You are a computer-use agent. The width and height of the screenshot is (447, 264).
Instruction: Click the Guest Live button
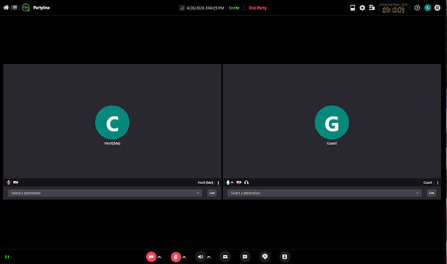click(431, 194)
